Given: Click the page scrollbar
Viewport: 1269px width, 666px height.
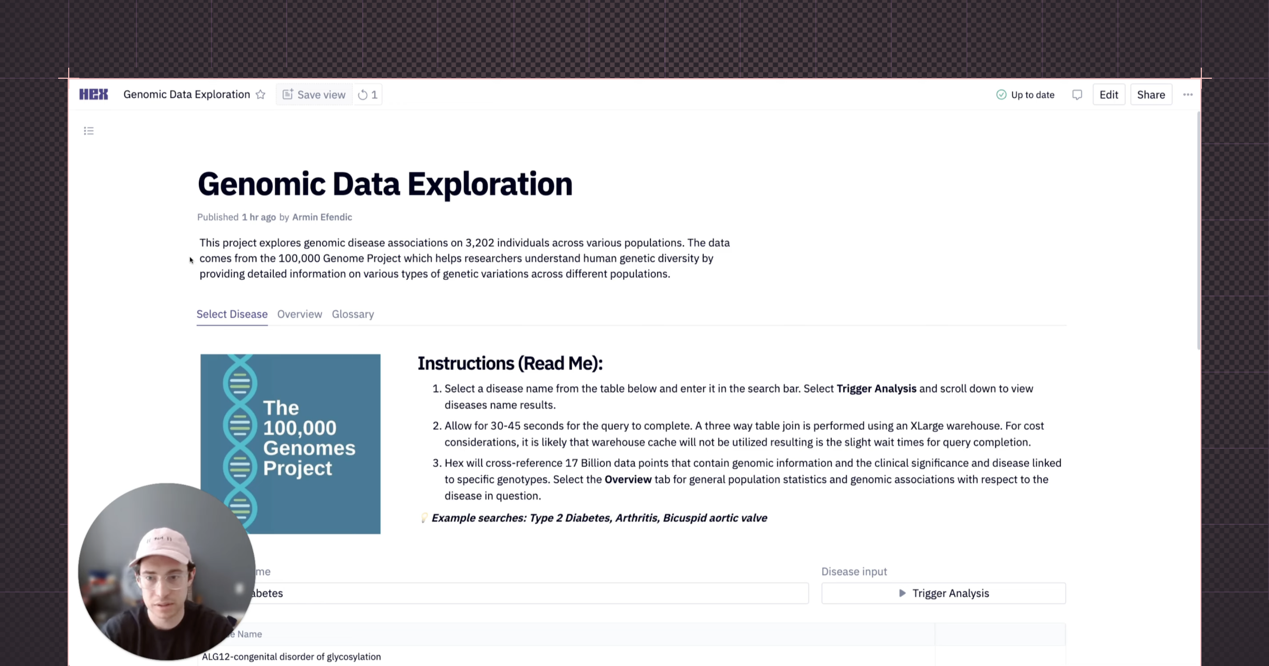Looking at the screenshot, I should pos(1198,230).
